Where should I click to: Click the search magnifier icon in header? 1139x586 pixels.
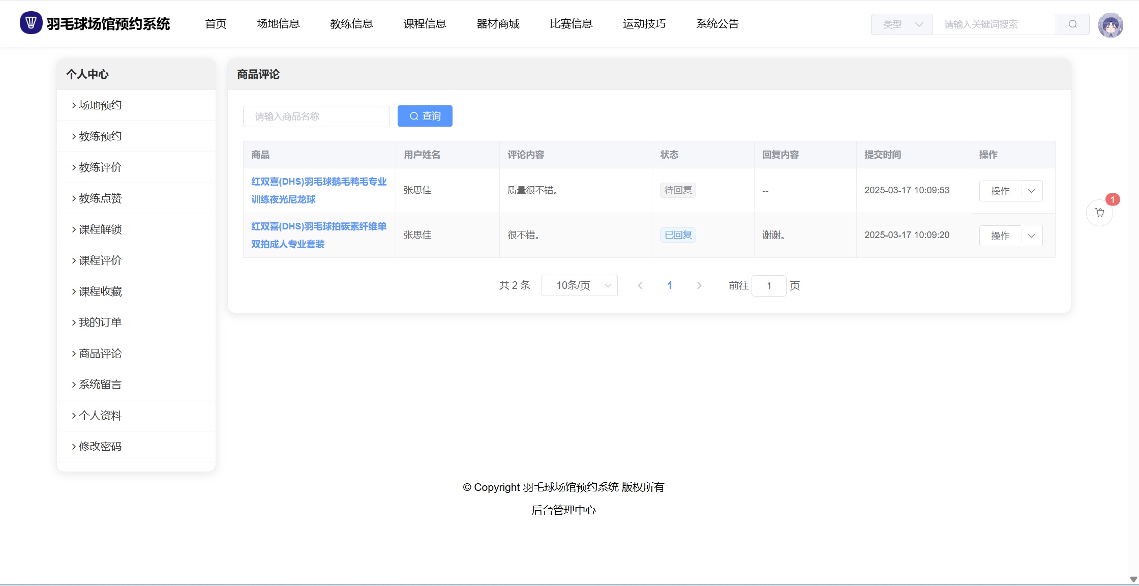(x=1072, y=24)
